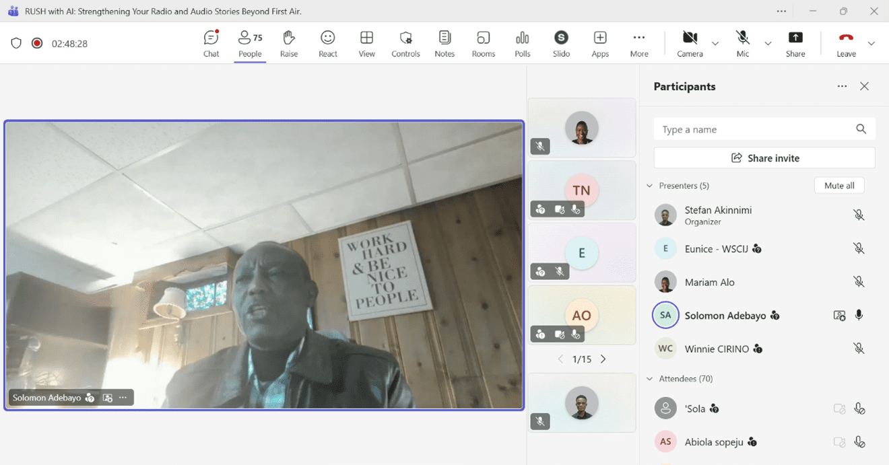The image size is (889, 465).
Task: Click the Mute all button
Action: pyautogui.click(x=839, y=186)
